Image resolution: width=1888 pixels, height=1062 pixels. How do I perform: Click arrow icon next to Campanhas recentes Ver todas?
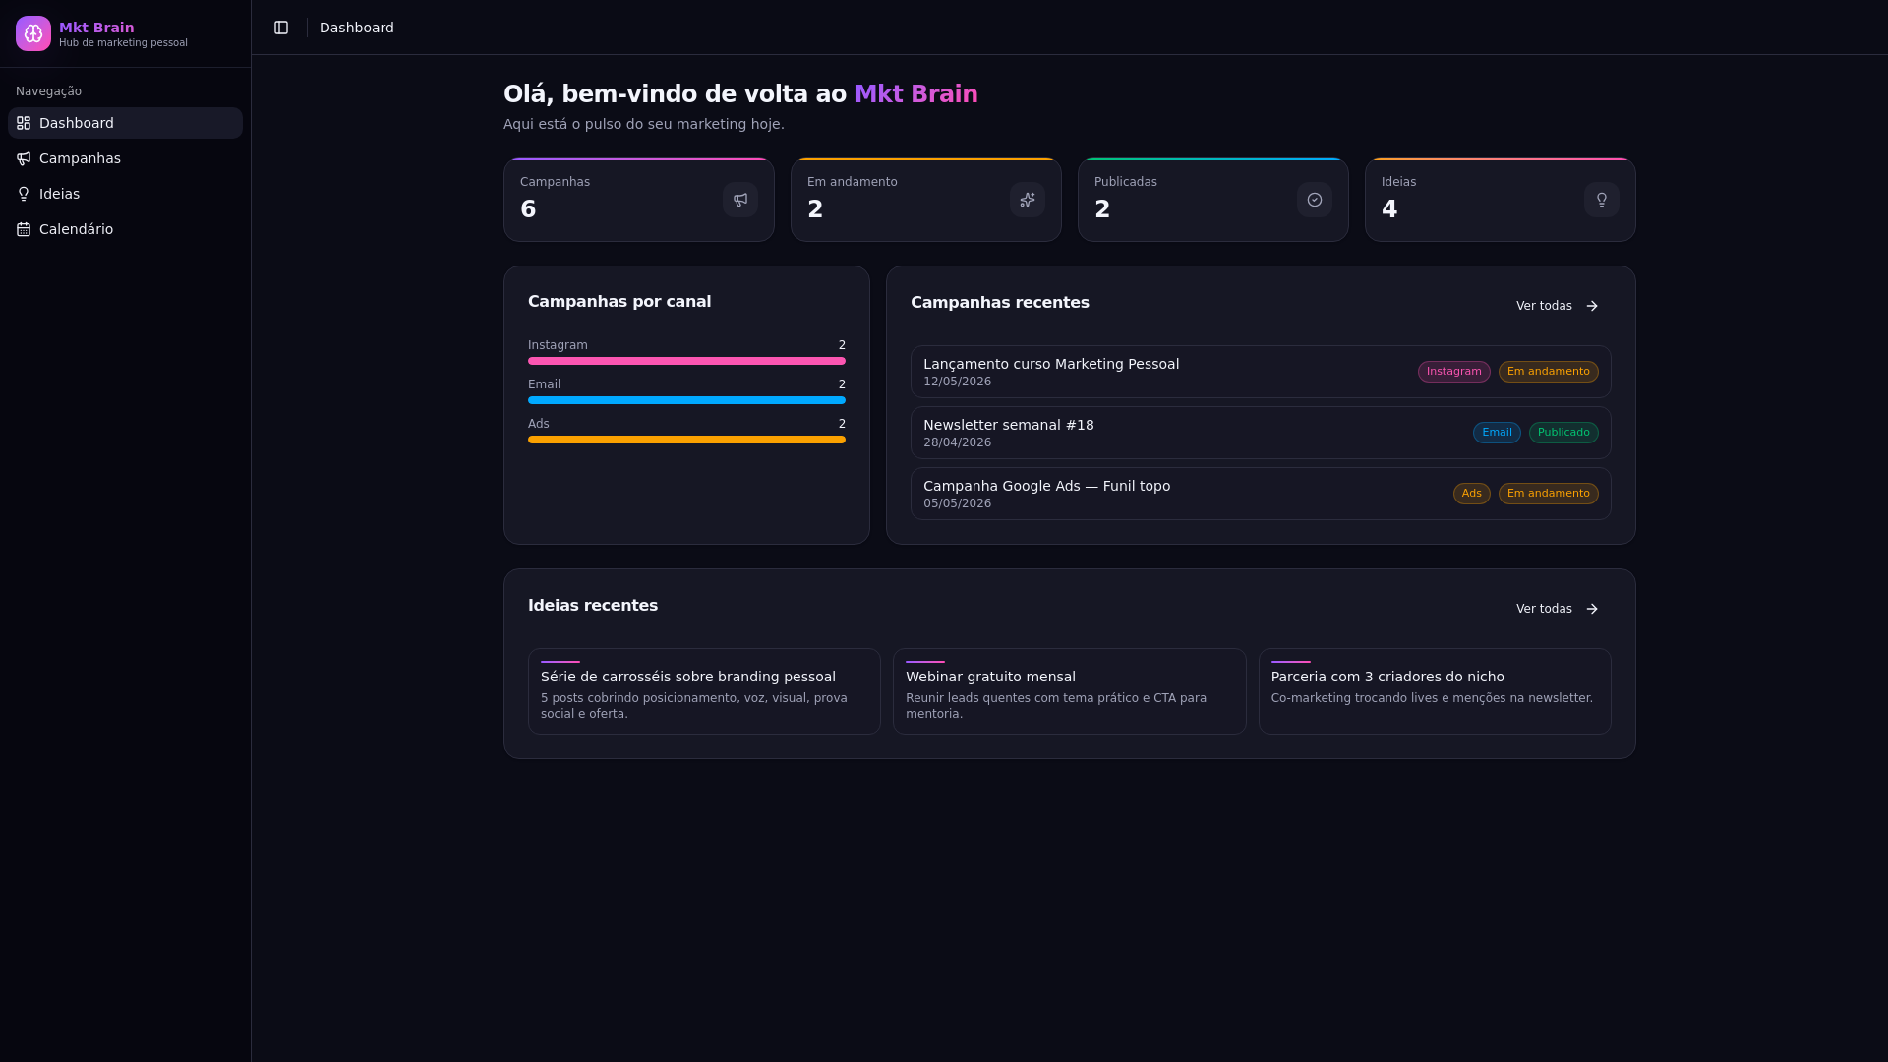coord(1592,306)
